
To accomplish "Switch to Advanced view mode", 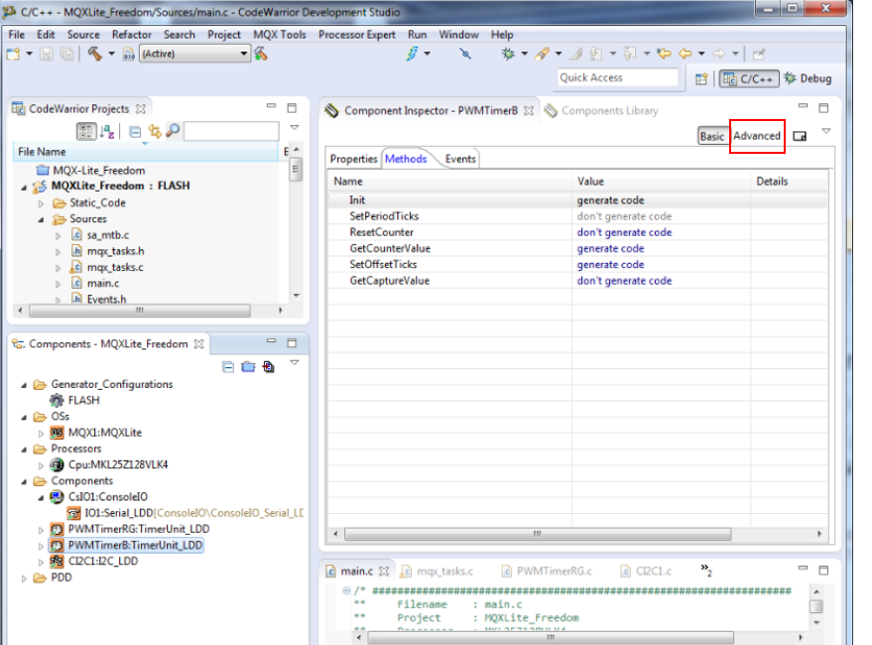I will (757, 136).
